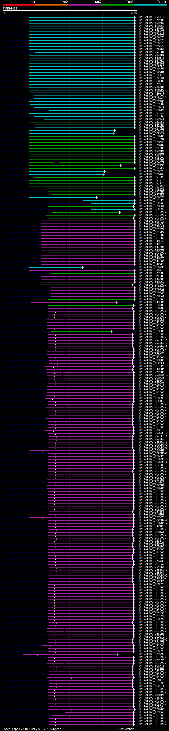This screenshot has width=169, height=731.
Task: Click the short cyan alignment bar of UniRef100_A5AY36
Action: point(56,267)
